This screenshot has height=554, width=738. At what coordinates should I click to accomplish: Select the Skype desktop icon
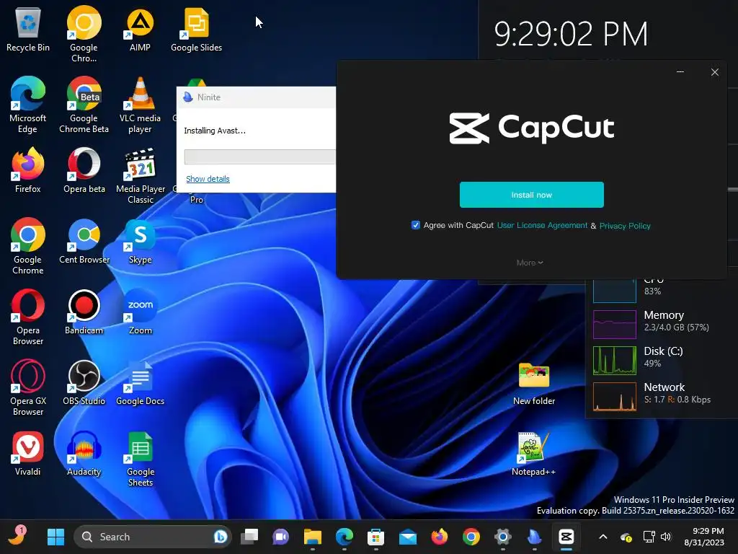point(140,241)
